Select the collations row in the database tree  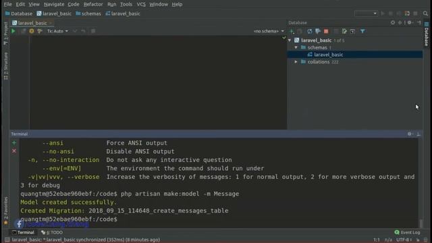click(x=355, y=62)
